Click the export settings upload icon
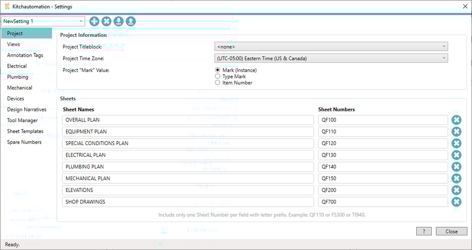The height and width of the screenshot is (250, 472). 131,21
